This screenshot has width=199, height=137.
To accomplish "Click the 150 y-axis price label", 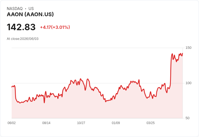I will pos(188,48).
